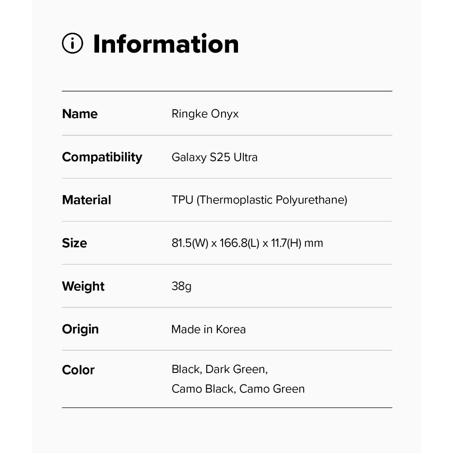This screenshot has width=453, height=453.
Task: Click the 81.5(W) width value
Action: [190, 243]
